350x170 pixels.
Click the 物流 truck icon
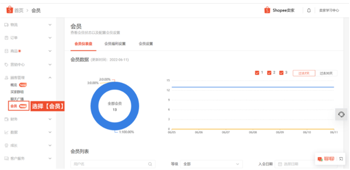tap(7, 25)
